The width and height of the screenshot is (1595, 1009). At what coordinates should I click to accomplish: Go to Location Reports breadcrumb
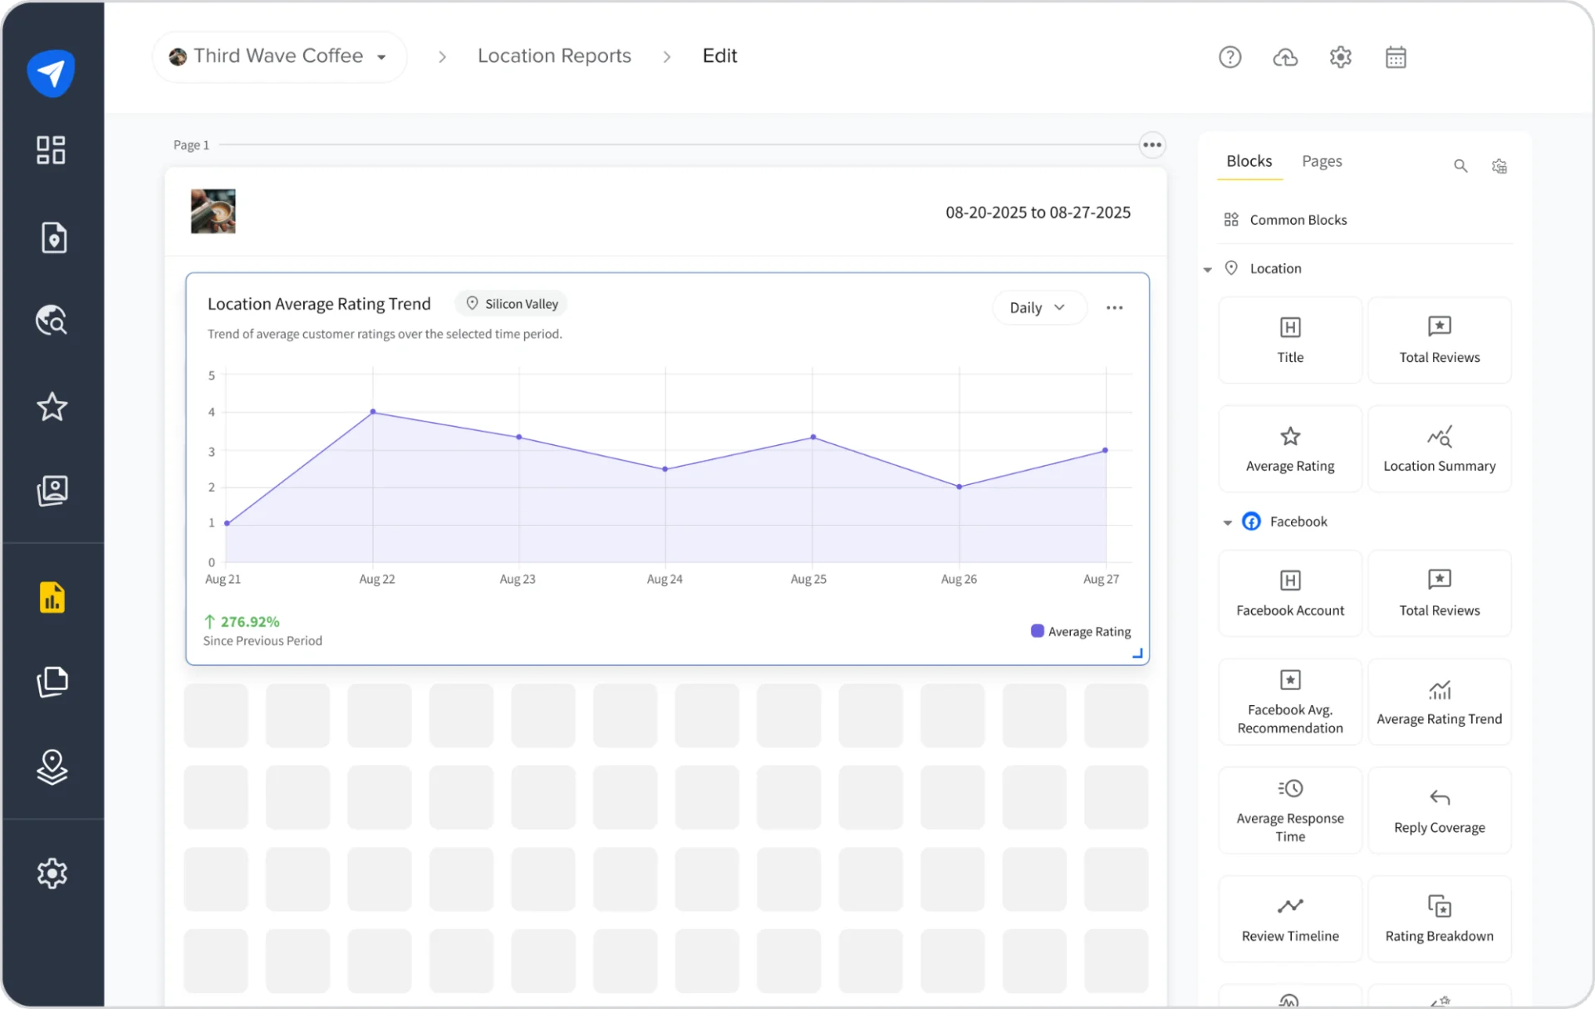(x=554, y=56)
